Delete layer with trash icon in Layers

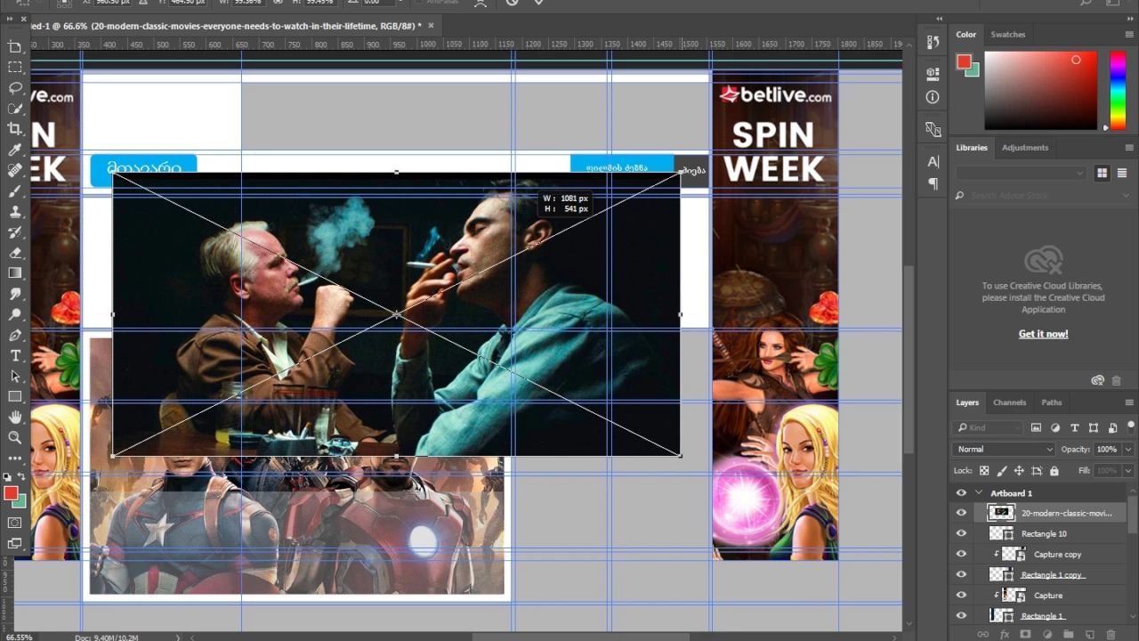[x=1110, y=634]
